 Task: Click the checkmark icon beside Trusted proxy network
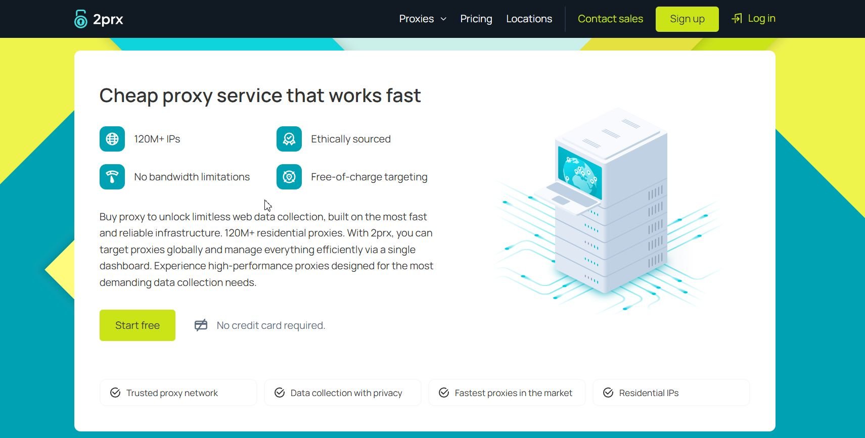(115, 393)
